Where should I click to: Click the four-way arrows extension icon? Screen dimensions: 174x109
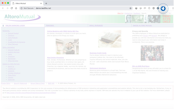(149, 8)
